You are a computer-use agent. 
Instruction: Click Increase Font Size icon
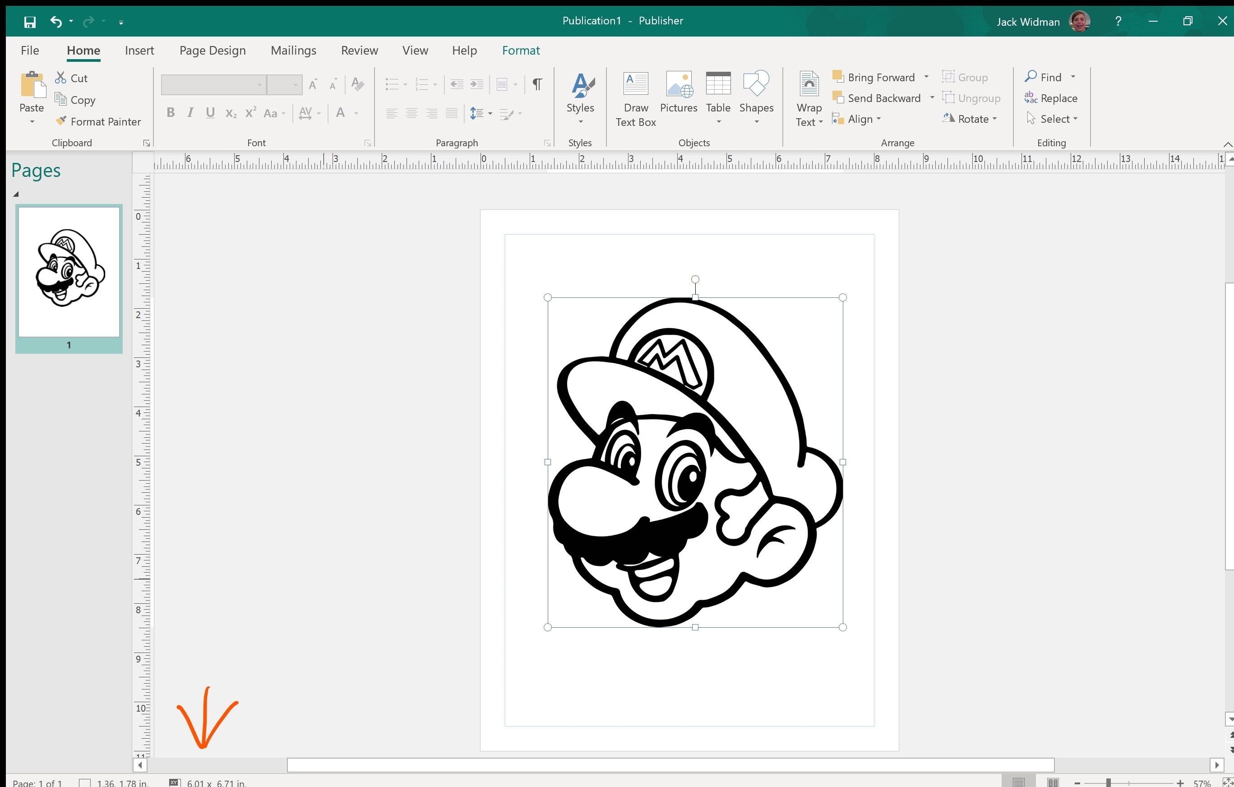coord(313,83)
